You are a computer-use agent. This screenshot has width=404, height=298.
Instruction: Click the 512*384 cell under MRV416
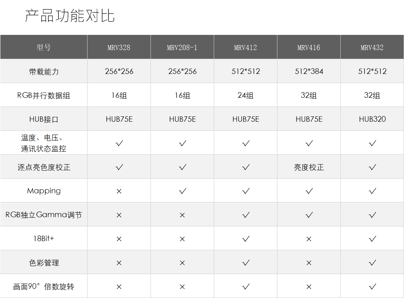(309, 71)
